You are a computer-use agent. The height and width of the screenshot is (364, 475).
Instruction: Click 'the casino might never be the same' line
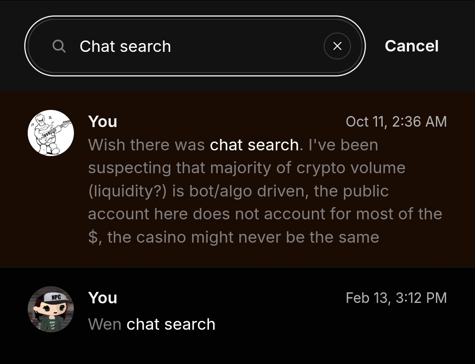243,237
